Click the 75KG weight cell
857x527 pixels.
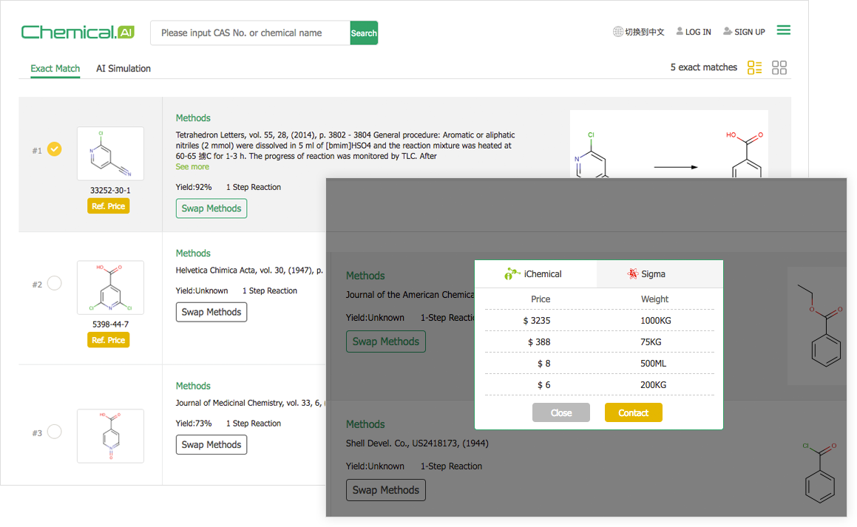coord(651,342)
